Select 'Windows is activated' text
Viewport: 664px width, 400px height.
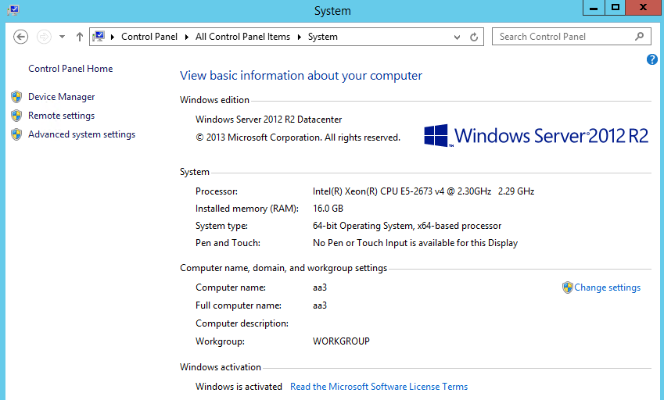click(x=239, y=387)
